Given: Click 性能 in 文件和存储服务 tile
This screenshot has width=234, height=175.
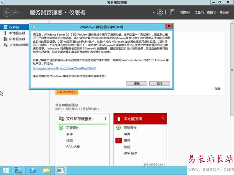Looking at the screenshot, I should coord(69,141).
